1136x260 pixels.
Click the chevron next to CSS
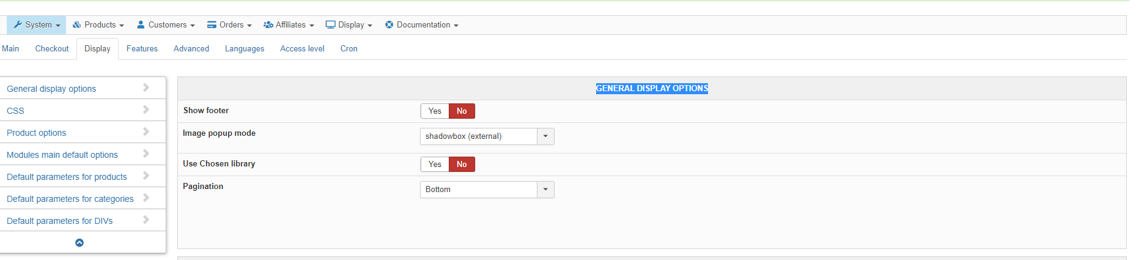[x=146, y=110]
